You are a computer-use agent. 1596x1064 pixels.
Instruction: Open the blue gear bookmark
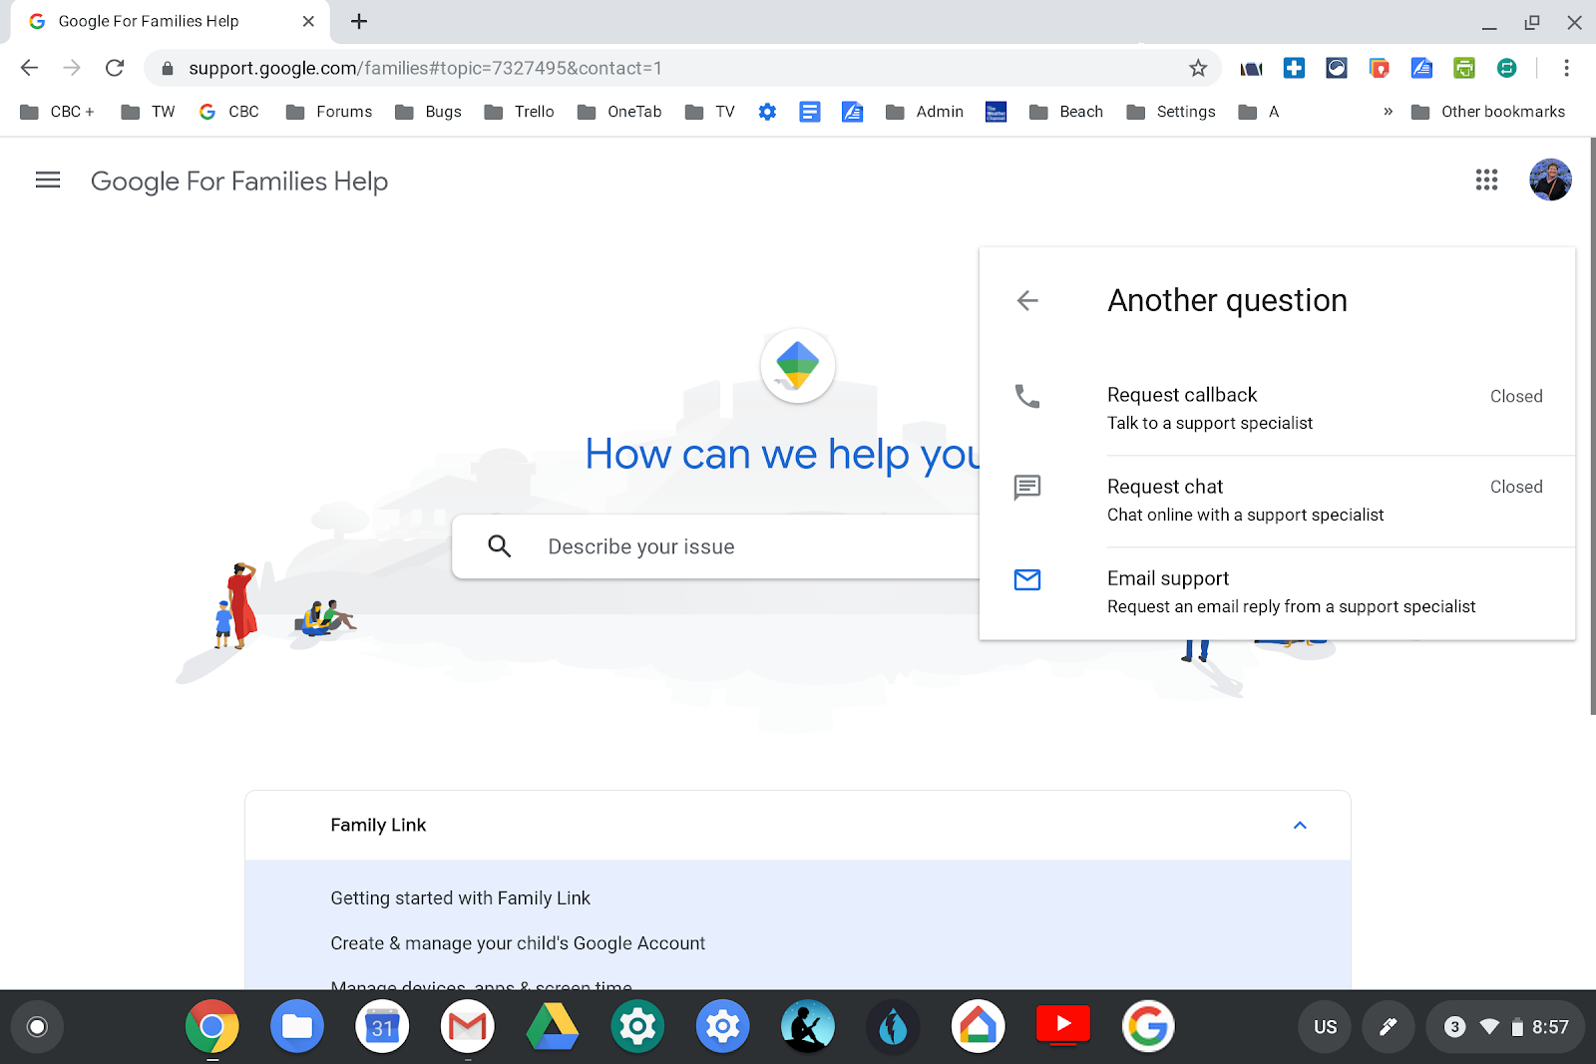click(767, 112)
